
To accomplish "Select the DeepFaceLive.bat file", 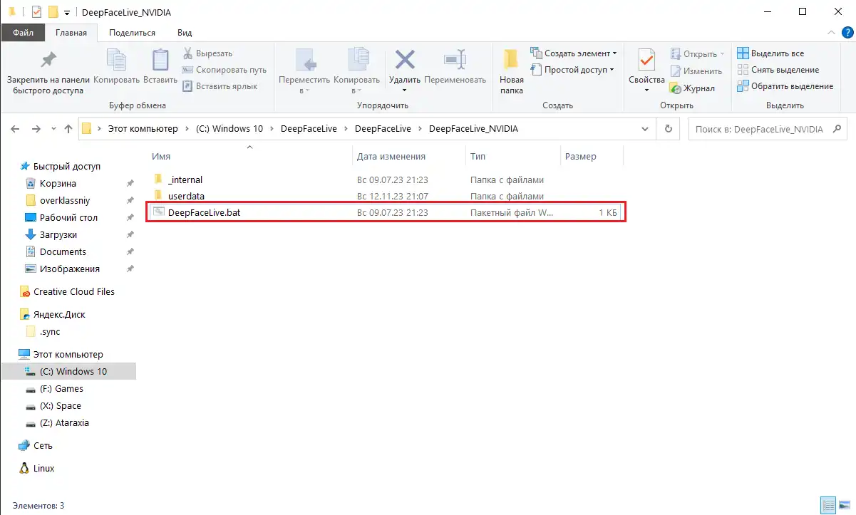I will click(386, 212).
